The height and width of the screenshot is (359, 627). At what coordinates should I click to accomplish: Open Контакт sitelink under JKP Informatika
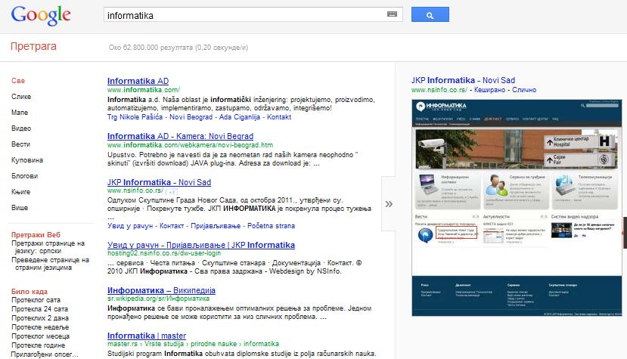pos(172,226)
